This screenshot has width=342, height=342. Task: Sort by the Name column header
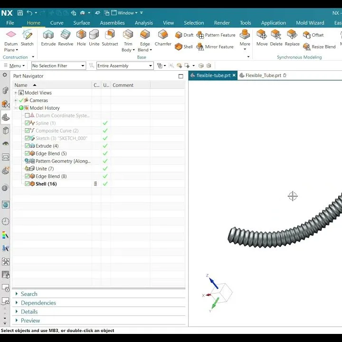click(x=52, y=85)
